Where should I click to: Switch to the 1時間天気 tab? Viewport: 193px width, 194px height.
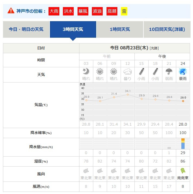(120, 29)
